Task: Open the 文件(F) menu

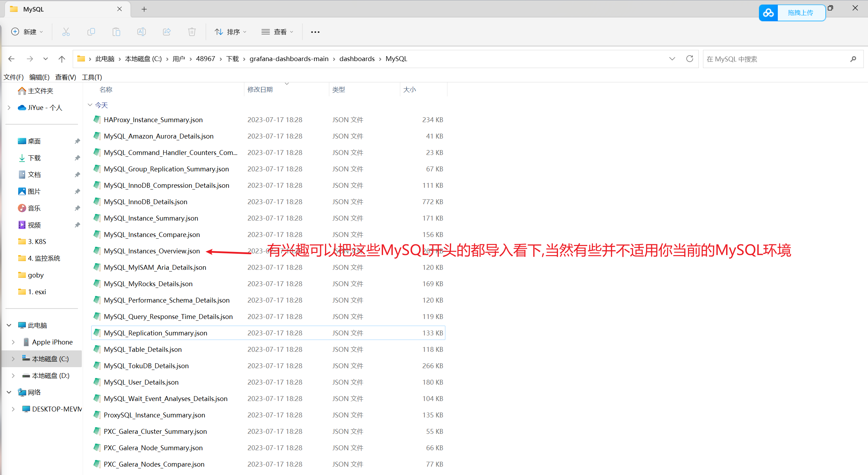Action: 13,77
